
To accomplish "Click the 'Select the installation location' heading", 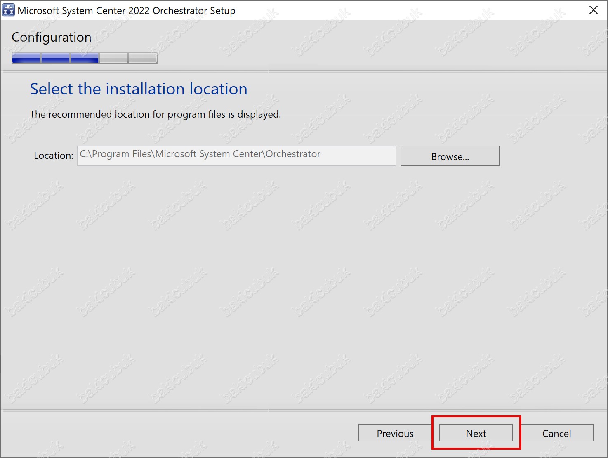I will coord(139,89).
